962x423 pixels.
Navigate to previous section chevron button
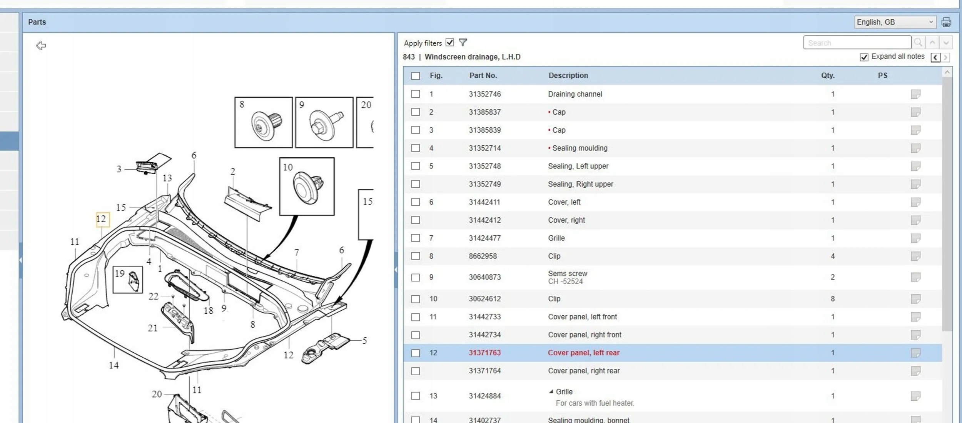point(935,58)
